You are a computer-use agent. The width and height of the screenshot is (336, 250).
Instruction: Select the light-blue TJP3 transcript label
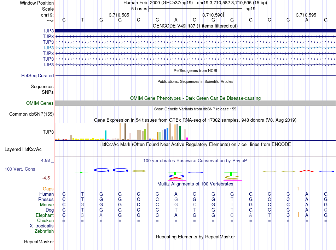click(48, 48)
